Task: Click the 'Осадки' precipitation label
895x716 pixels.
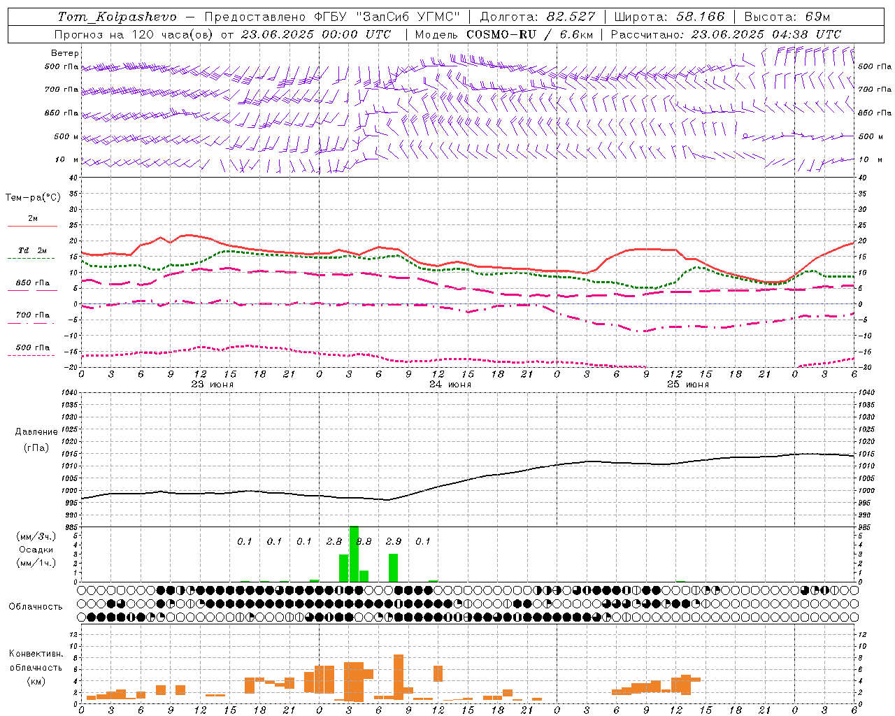Action: pyautogui.click(x=36, y=550)
